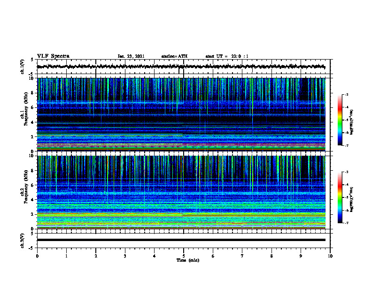Click the "6" kHz tick on ch.1 frequency axis
The image size is (372, 287).
(x=32, y=107)
